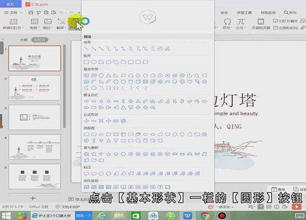Viewport: 306px width, 220px height.
Task: Select the oval shape in 基本形状 row
Action: [x=101, y=75]
